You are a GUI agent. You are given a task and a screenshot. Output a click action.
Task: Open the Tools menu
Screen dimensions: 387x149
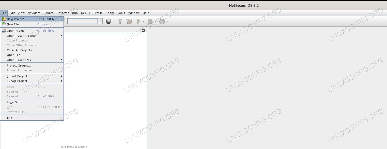pyautogui.click(x=121, y=13)
